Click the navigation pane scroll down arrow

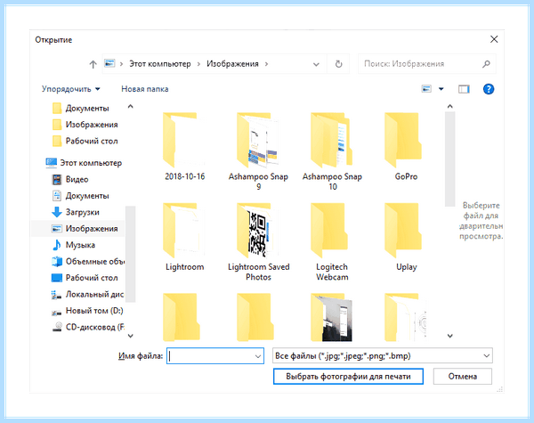[130, 336]
